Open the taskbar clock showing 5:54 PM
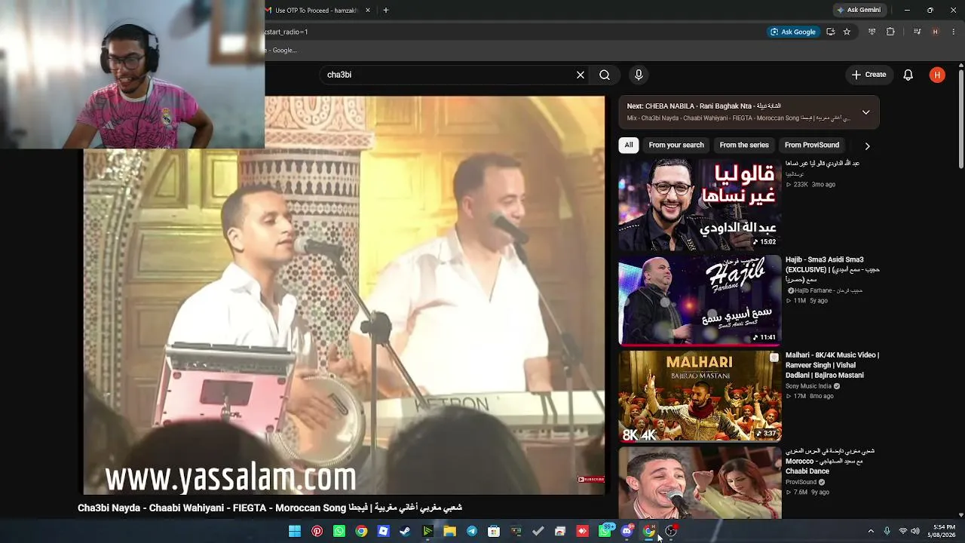This screenshot has width=965, height=543. point(943,531)
